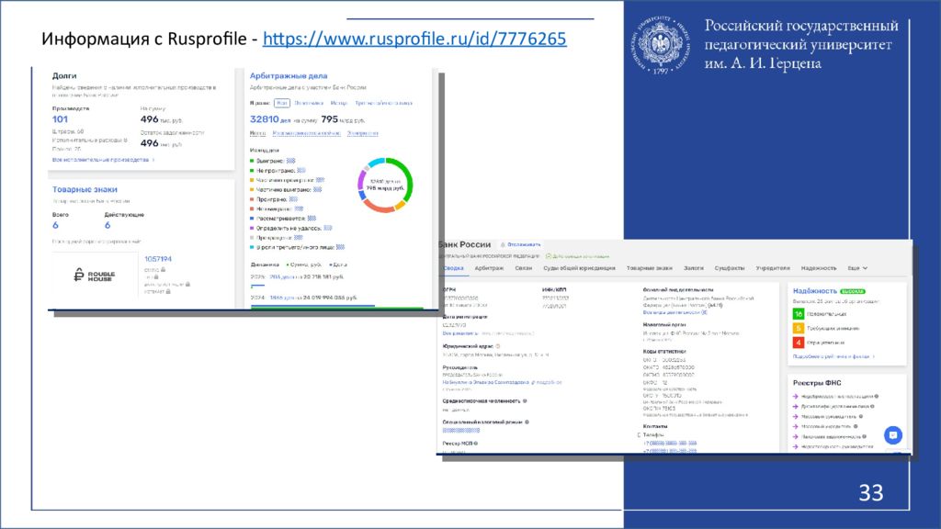Click the 6 active trademarks count
Screen dimensions: 941x529
(108, 226)
